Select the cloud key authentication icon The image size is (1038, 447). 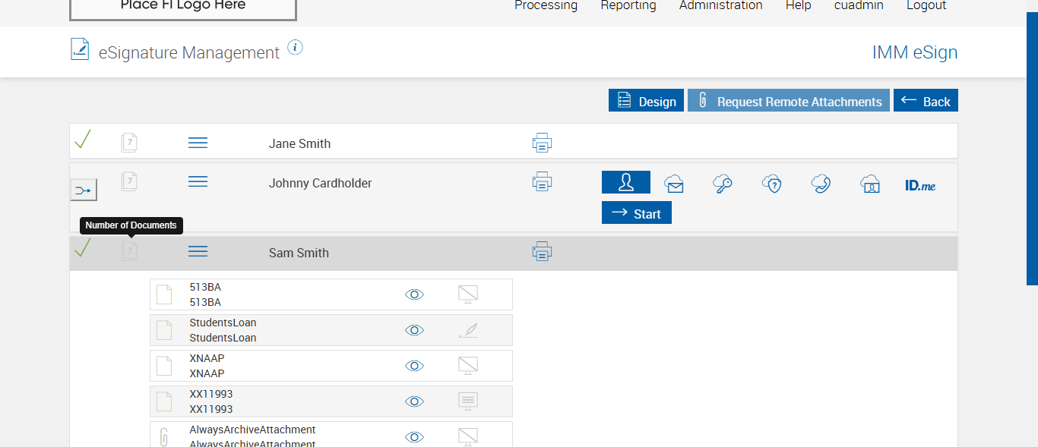(x=723, y=183)
